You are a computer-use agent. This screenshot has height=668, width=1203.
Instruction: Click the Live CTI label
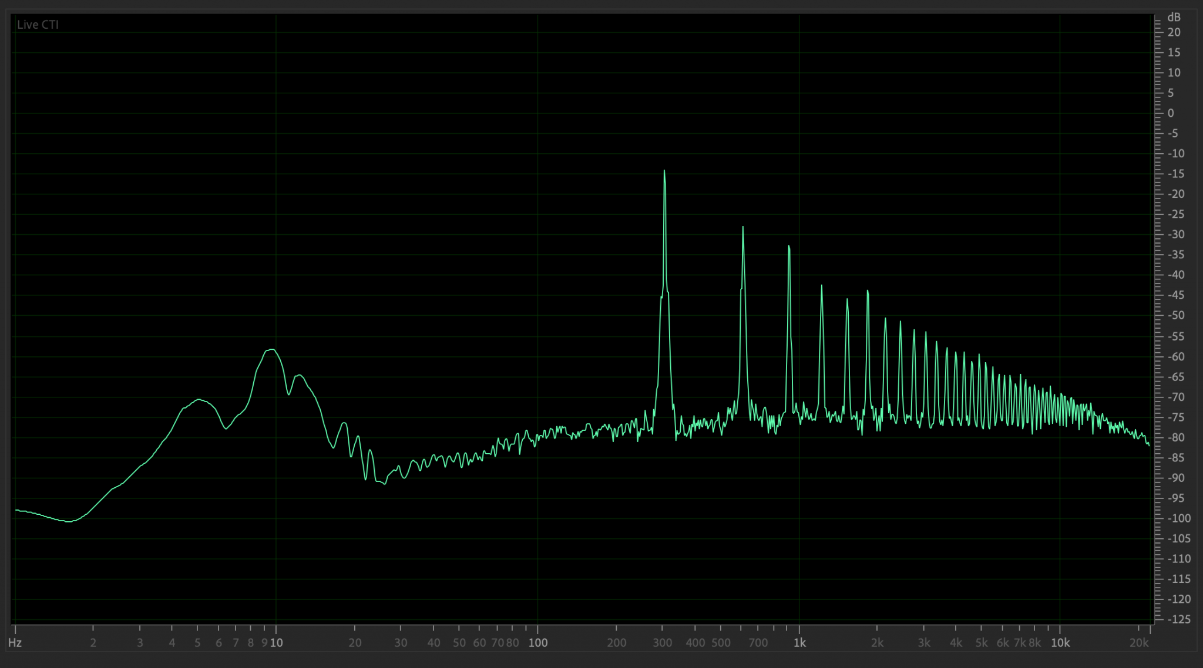point(38,25)
